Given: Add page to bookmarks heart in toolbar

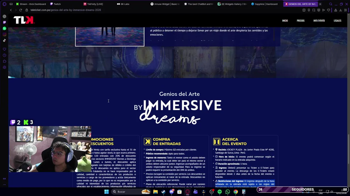Looking at the screenshot, I should (328, 10).
